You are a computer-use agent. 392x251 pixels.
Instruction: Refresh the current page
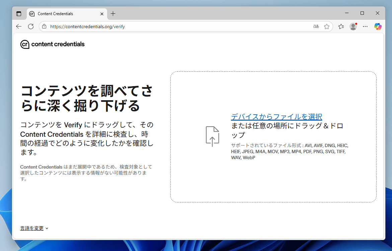31,26
